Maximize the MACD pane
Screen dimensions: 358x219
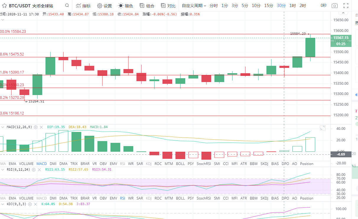323,128
